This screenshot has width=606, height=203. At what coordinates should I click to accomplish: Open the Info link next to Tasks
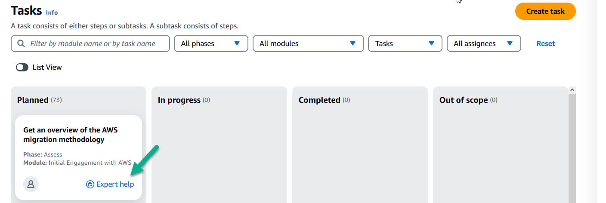click(52, 12)
